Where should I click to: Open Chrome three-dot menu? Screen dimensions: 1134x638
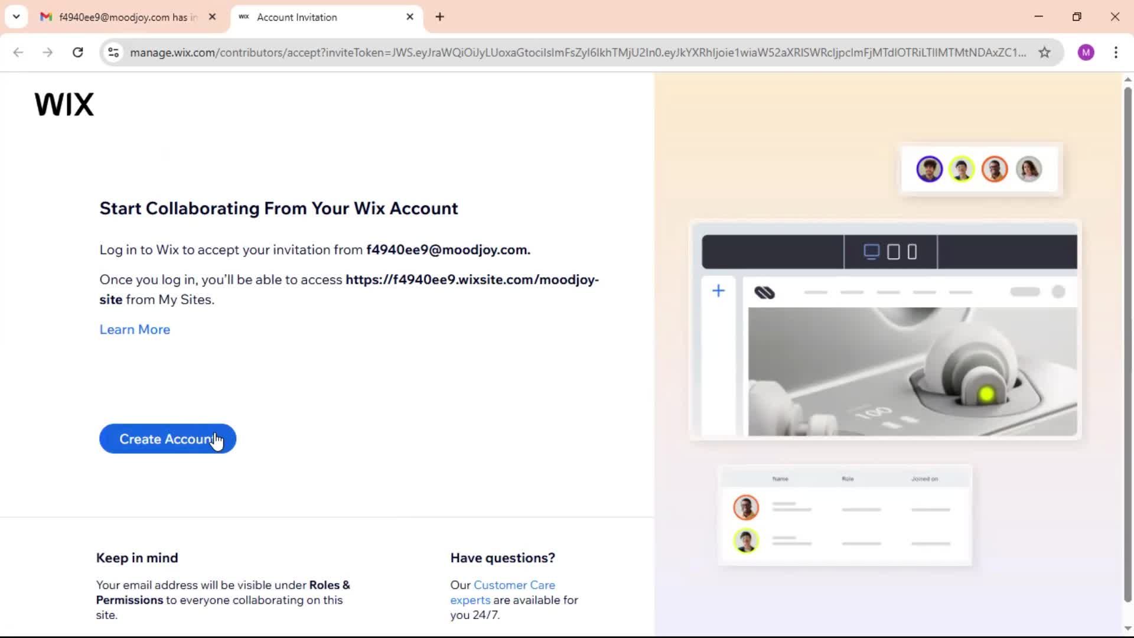(1116, 53)
